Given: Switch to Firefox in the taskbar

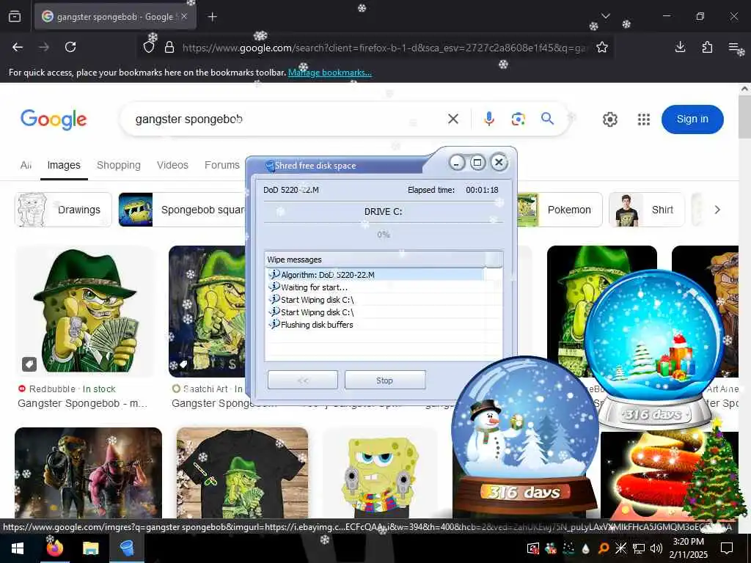Looking at the screenshot, I should click(x=54, y=548).
